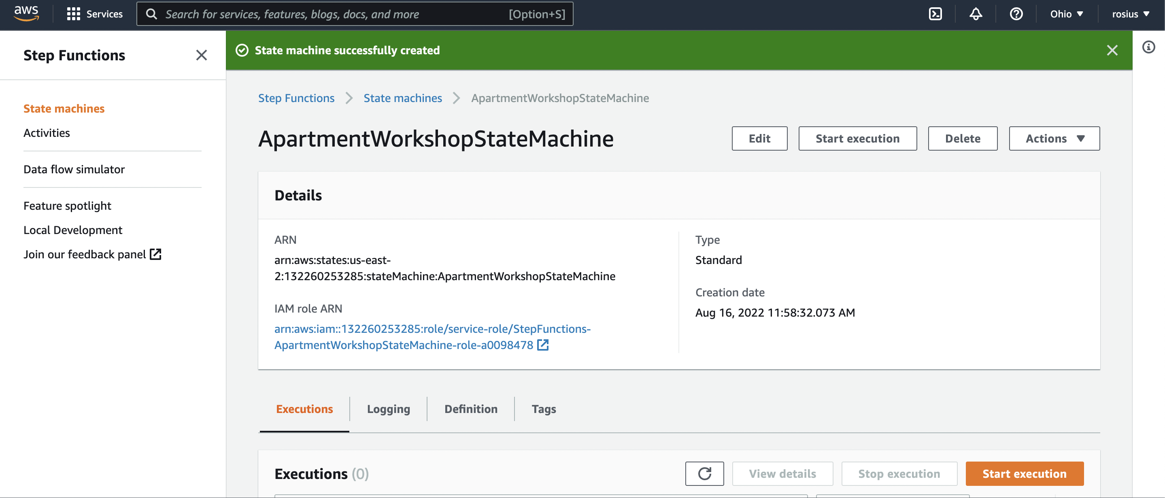
Task: Open Local Development
Action: [73, 230]
